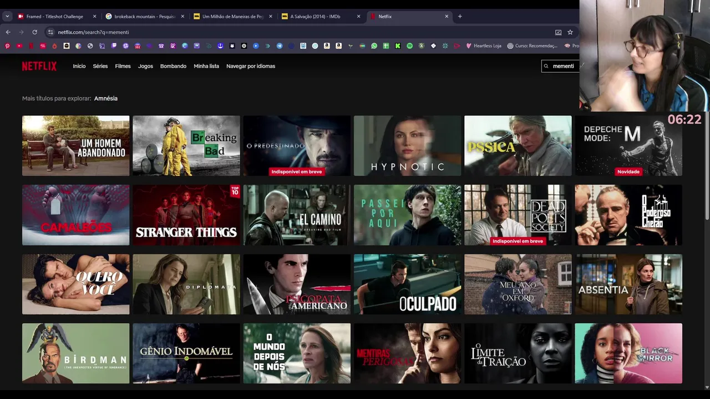
Task: Open the Telegram bookmark icon
Action: point(280,46)
